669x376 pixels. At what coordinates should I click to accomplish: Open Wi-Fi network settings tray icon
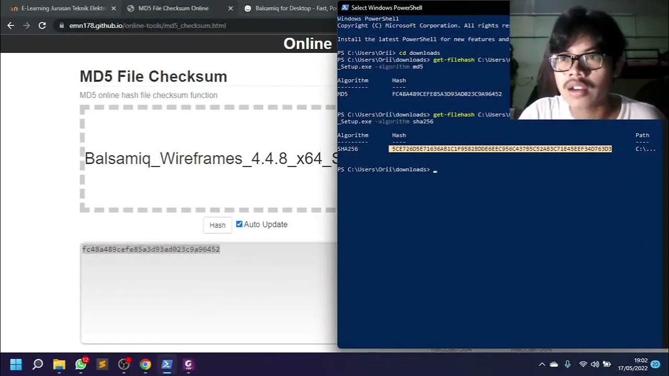coord(583,365)
